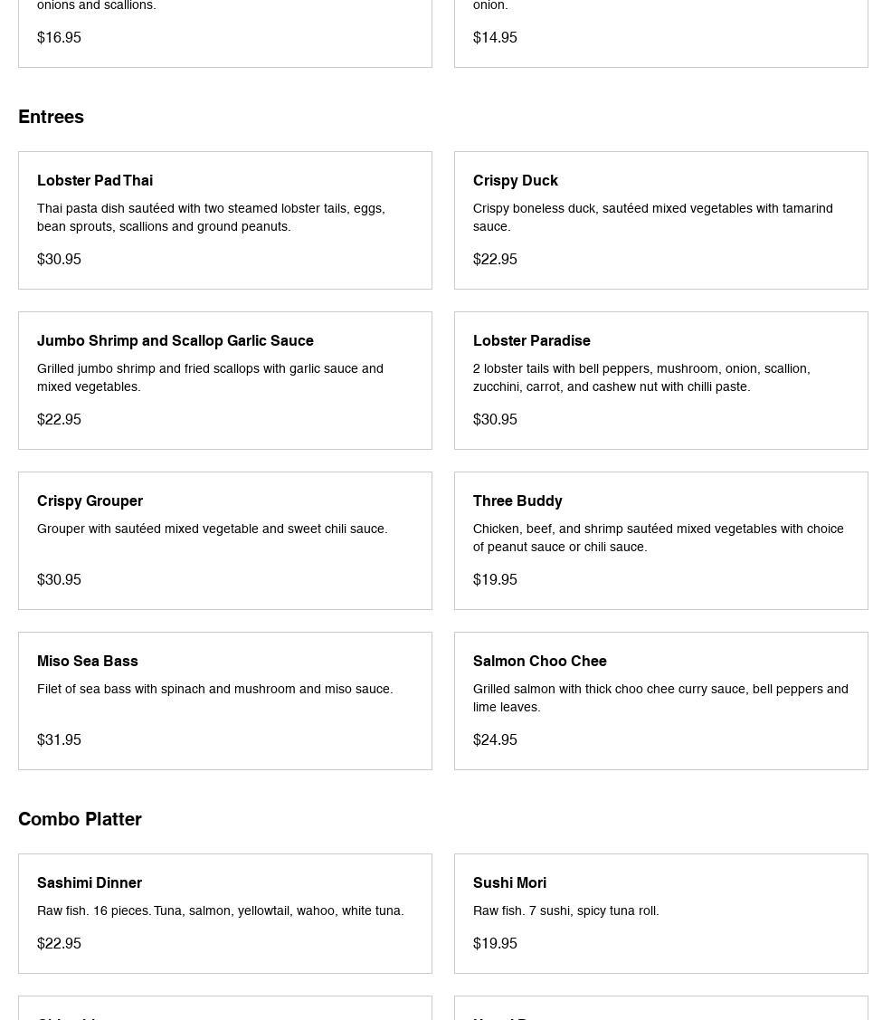Image resolution: width=873 pixels, height=1020 pixels.
Task: Click the $19.95 Three Buddy price
Action: click(495, 579)
